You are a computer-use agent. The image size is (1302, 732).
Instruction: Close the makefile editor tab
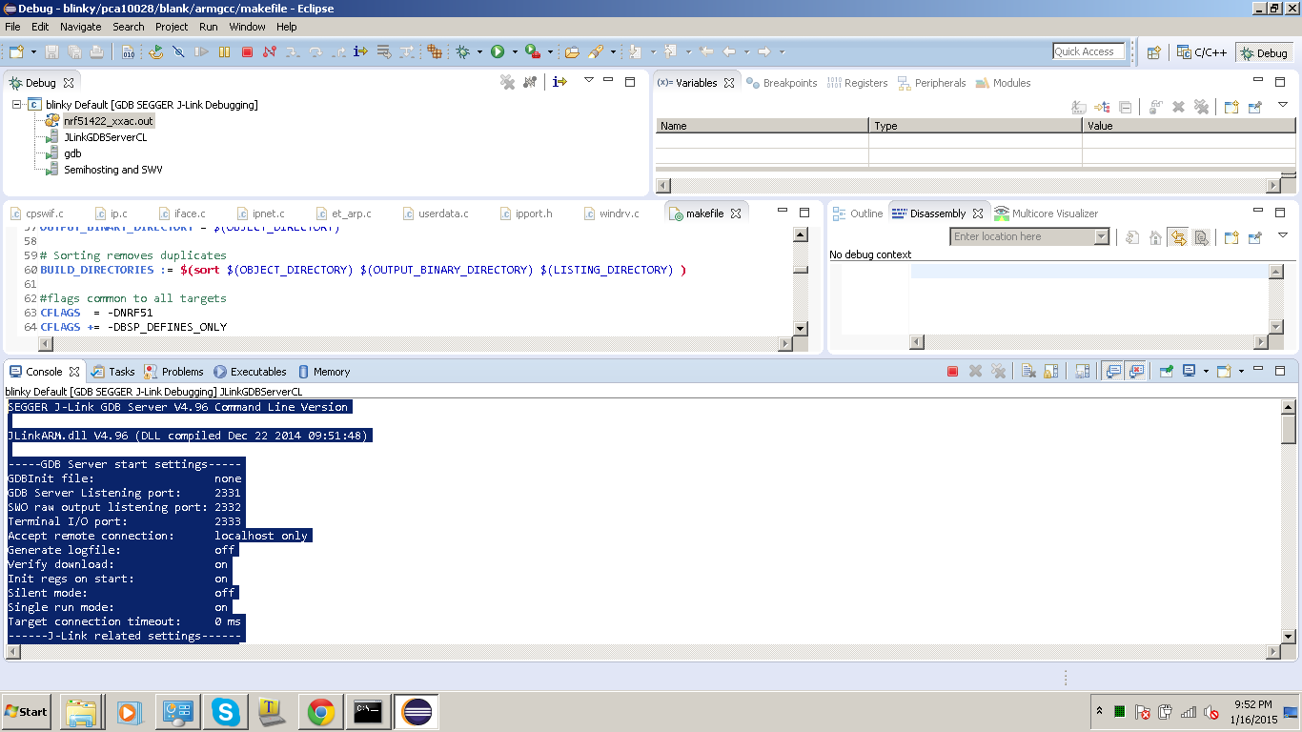[x=736, y=213]
